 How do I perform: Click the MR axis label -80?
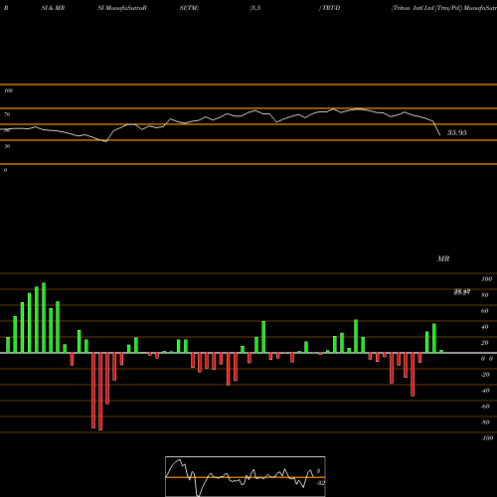485,422
